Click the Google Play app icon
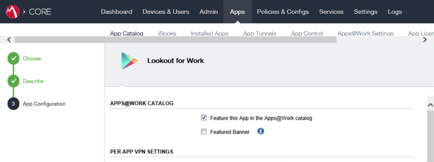 click(129, 61)
